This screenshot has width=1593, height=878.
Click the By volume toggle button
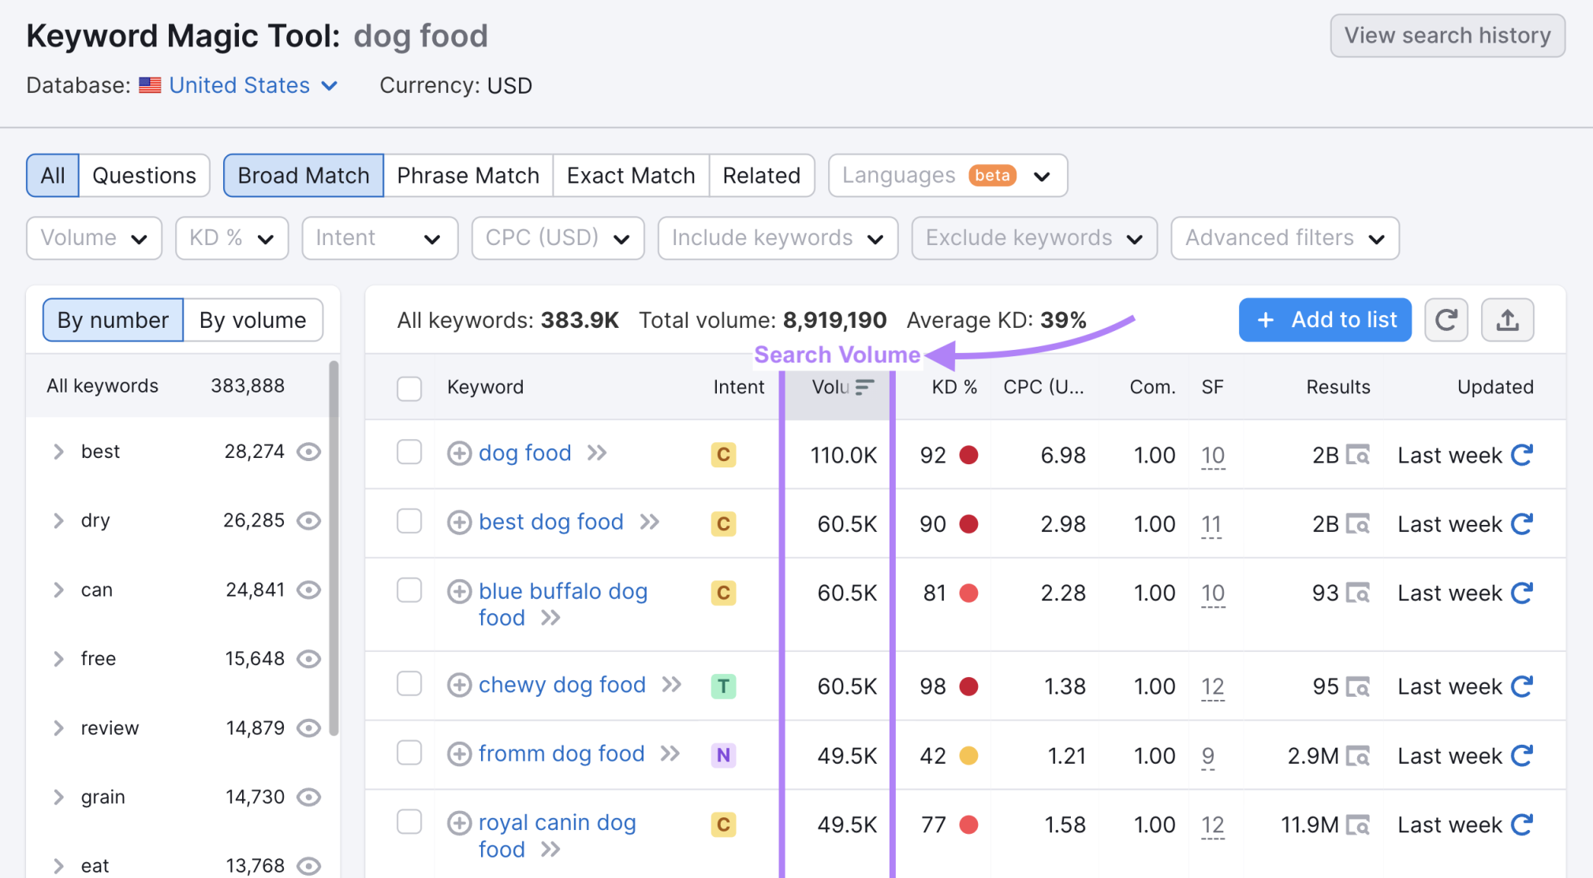click(x=253, y=319)
